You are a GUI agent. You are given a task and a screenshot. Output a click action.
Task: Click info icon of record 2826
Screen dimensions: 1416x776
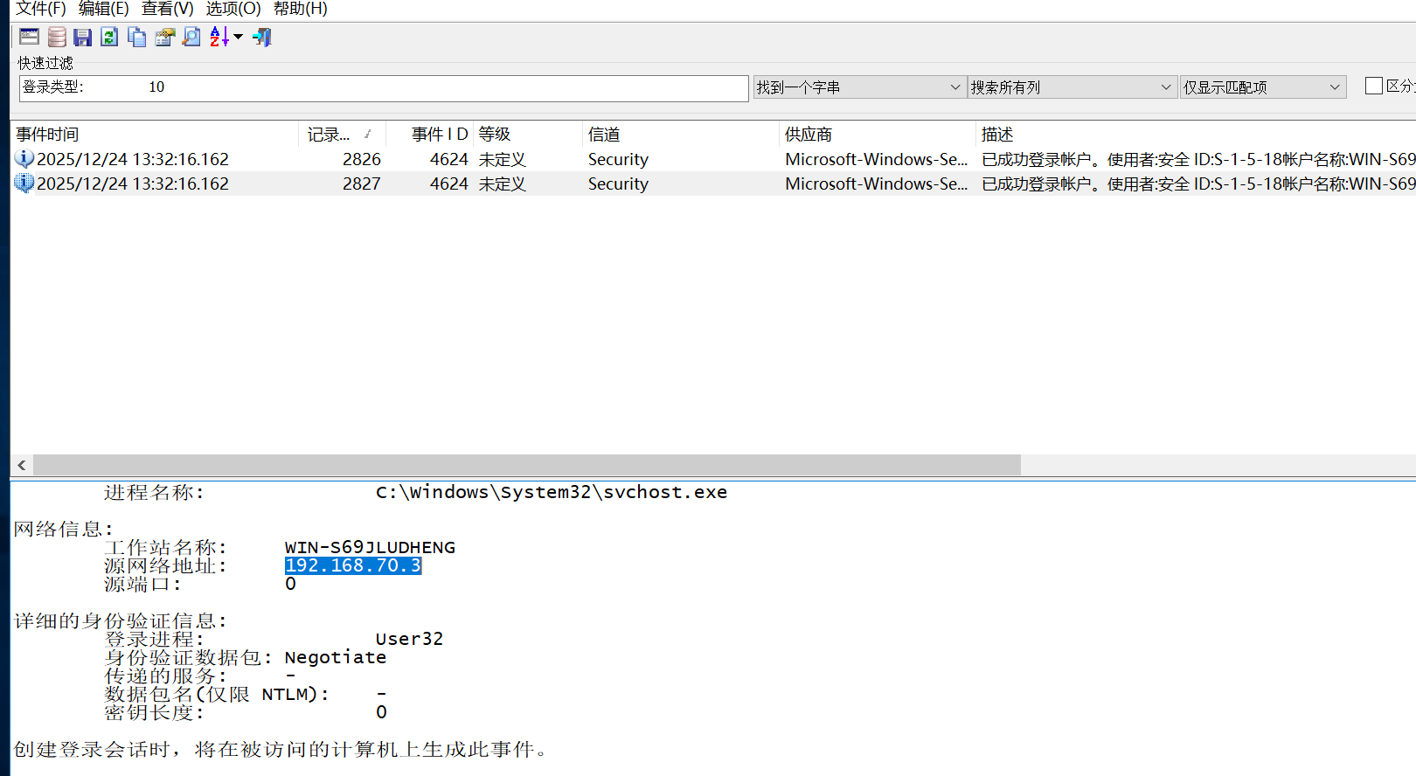pos(24,159)
